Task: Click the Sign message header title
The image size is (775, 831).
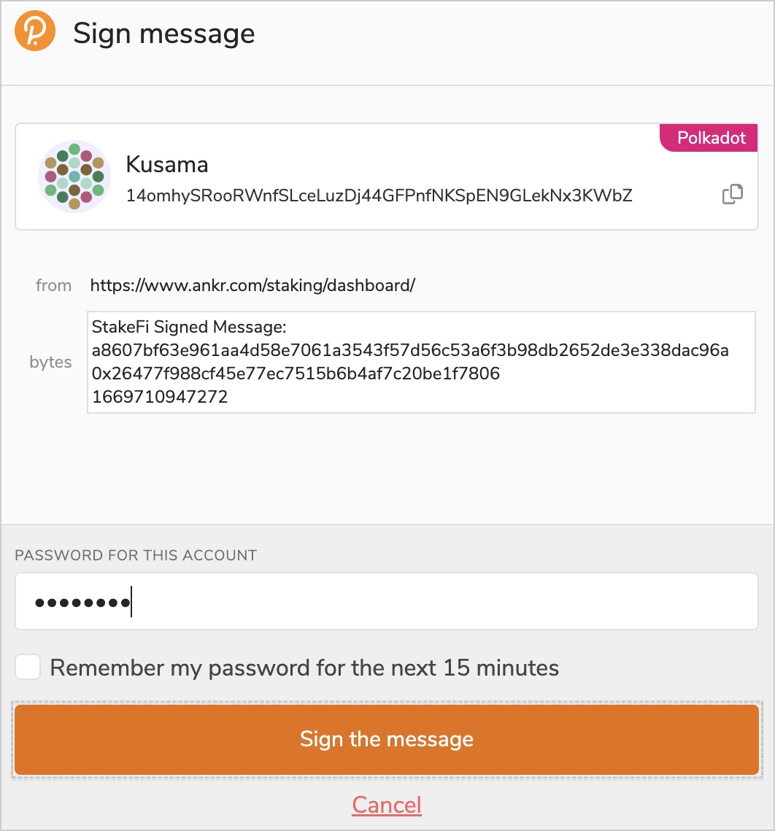Action: click(163, 34)
